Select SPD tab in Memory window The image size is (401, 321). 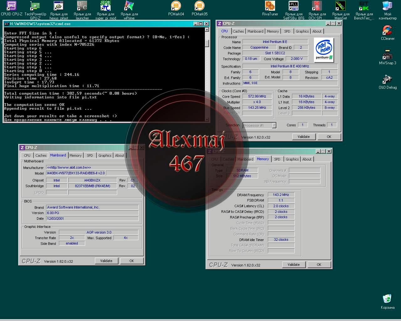(x=277, y=159)
